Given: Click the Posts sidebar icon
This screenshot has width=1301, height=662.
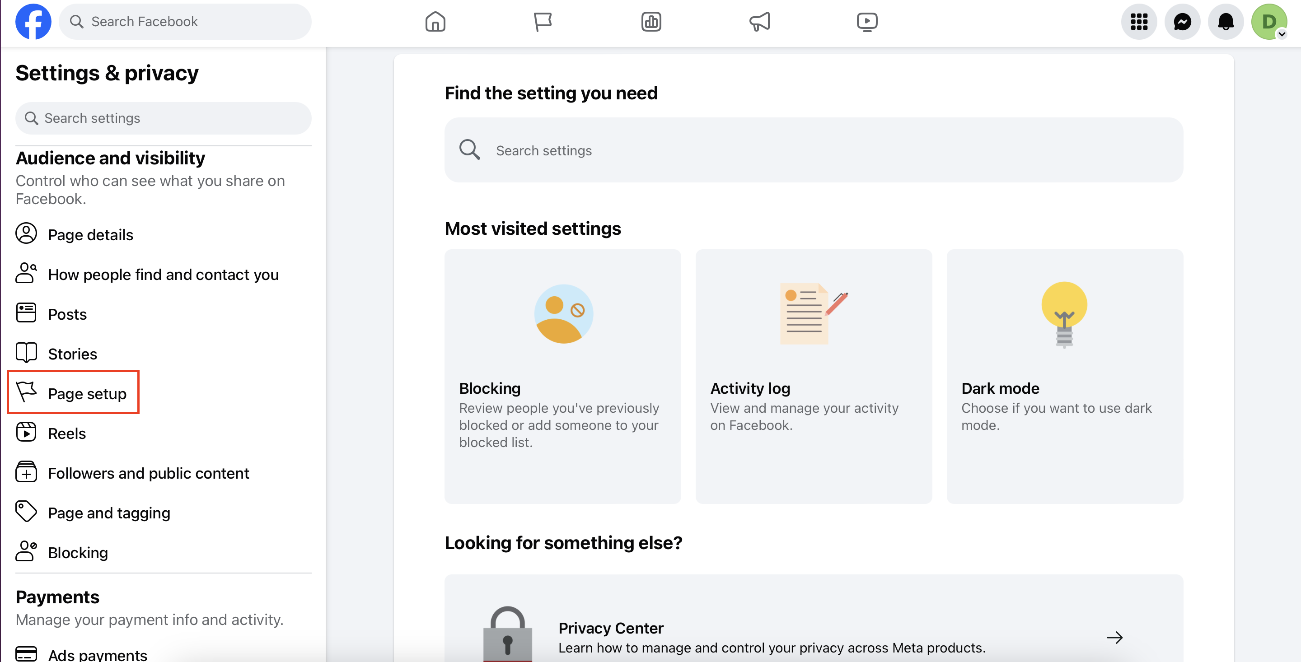Looking at the screenshot, I should tap(26, 312).
